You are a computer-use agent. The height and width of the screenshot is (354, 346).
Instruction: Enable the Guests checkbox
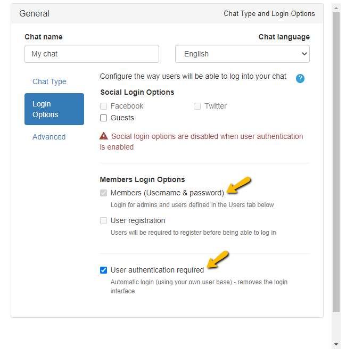(x=104, y=118)
